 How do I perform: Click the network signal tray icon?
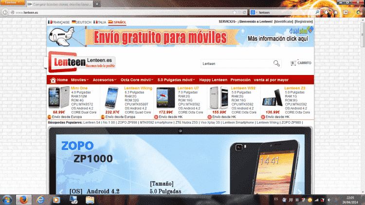(316, 200)
